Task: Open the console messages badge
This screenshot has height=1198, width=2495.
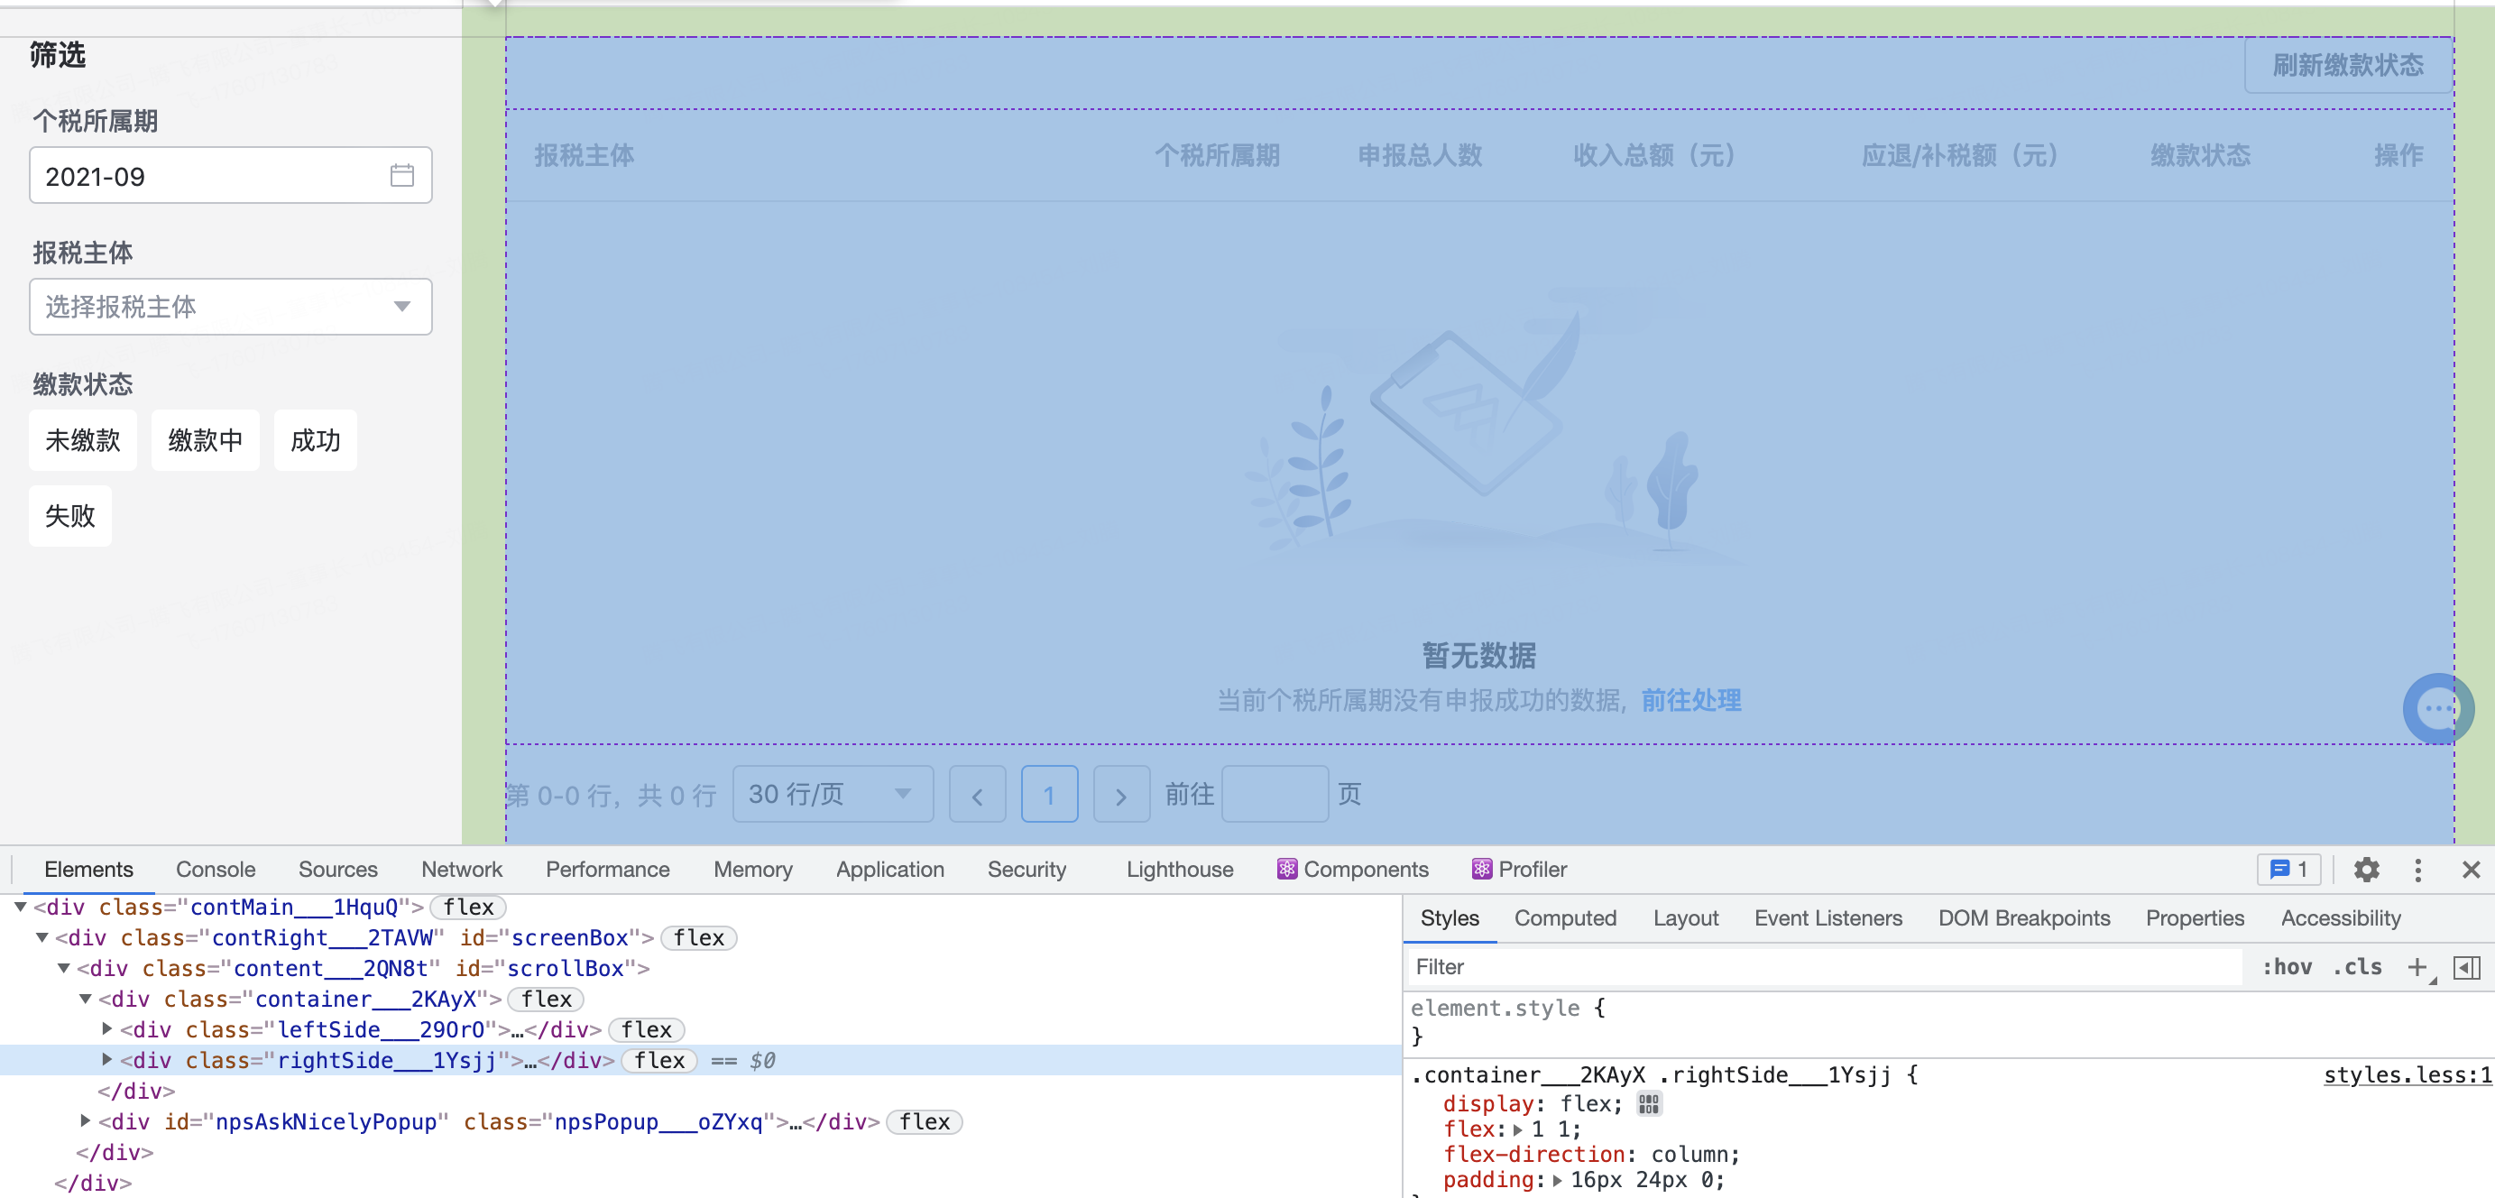Action: [2288, 869]
